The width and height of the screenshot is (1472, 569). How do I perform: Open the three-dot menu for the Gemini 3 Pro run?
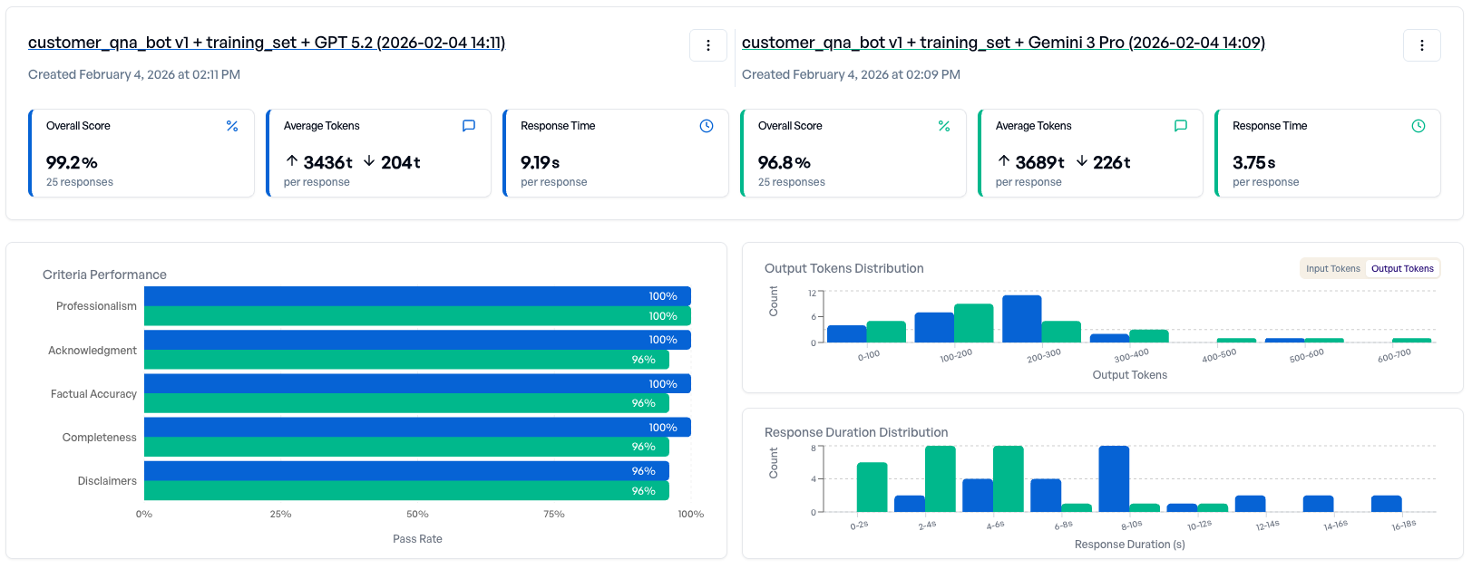coord(1422,45)
